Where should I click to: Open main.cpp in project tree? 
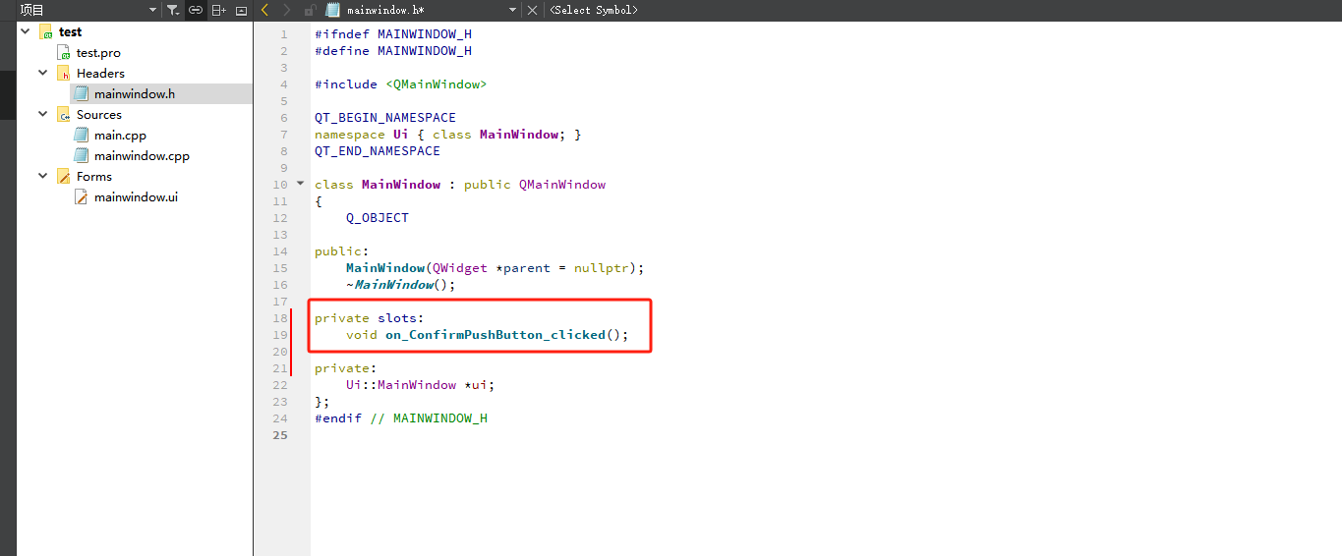tap(120, 135)
